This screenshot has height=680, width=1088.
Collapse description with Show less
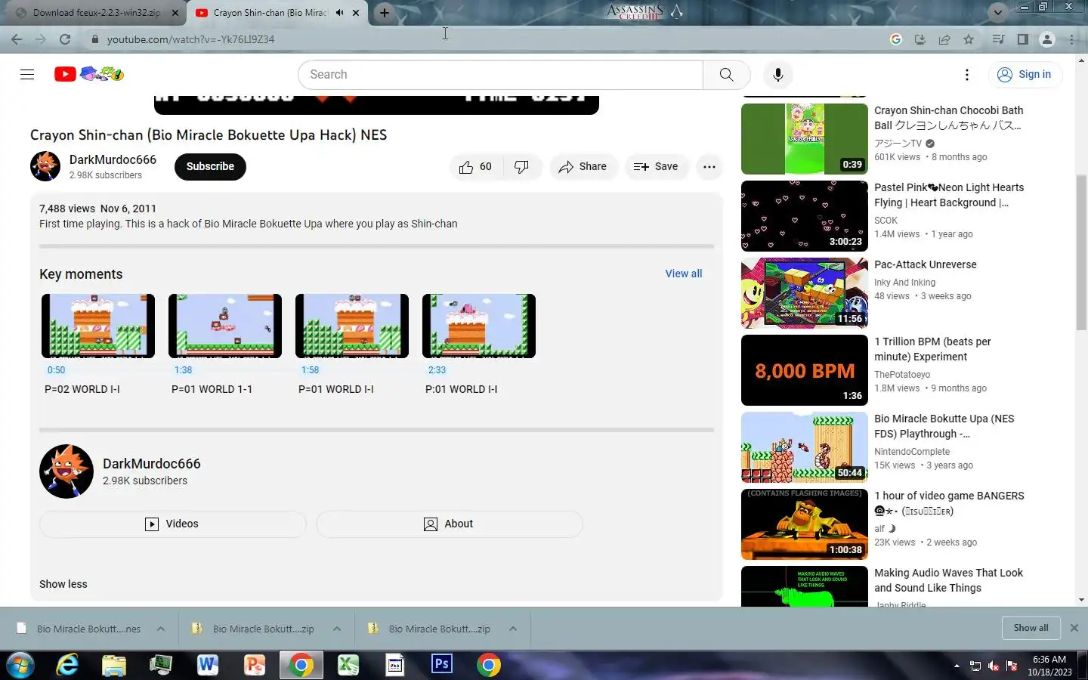pos(63,584)
